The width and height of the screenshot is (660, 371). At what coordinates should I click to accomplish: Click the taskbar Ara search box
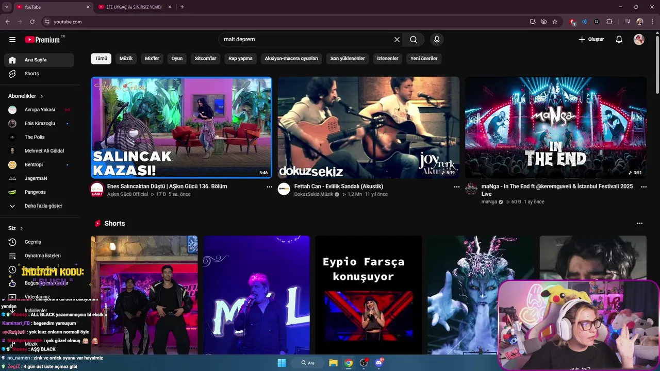308,363
